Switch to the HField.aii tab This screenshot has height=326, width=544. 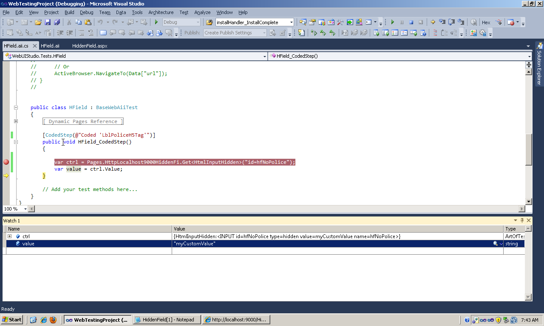[50, 46]
